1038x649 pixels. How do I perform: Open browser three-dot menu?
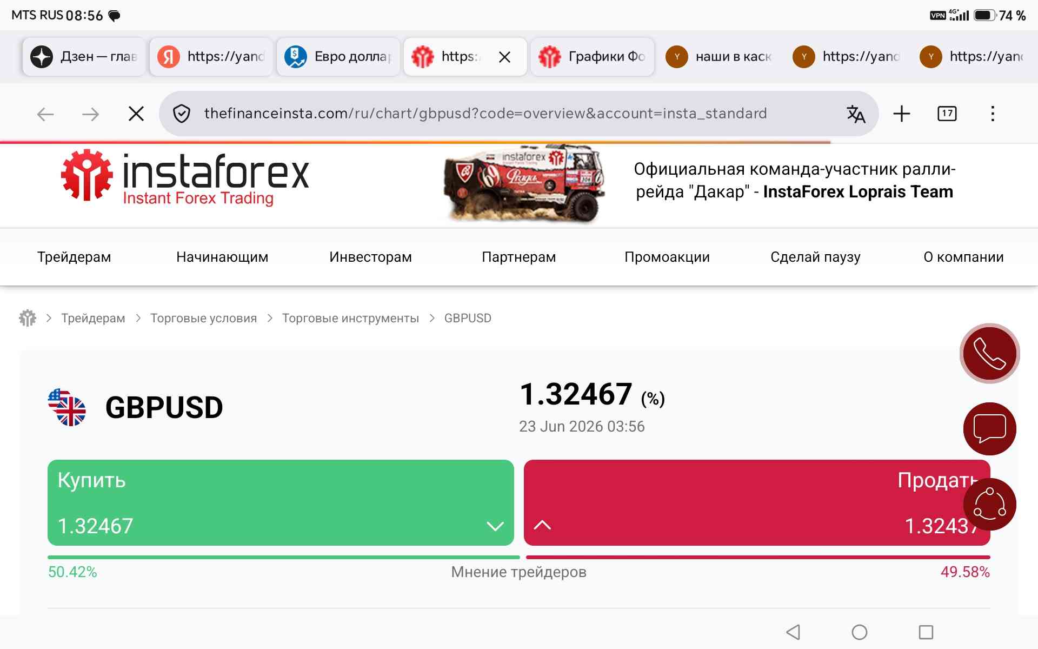coord(993,114)
